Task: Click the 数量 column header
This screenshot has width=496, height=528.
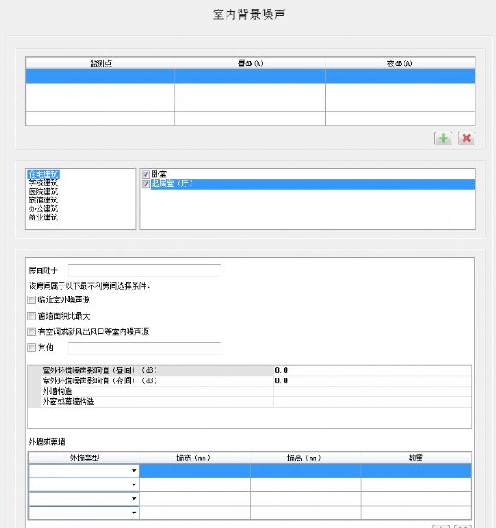Action: click(416, 458)
